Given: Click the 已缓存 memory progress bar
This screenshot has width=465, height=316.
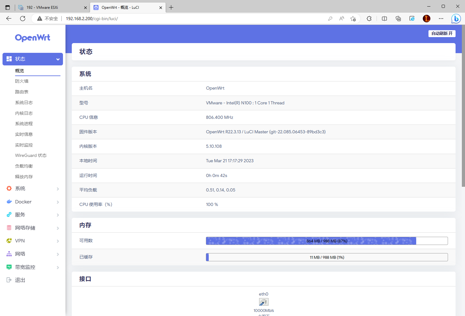Looking at the screenshot, I should tap(327, 257).
